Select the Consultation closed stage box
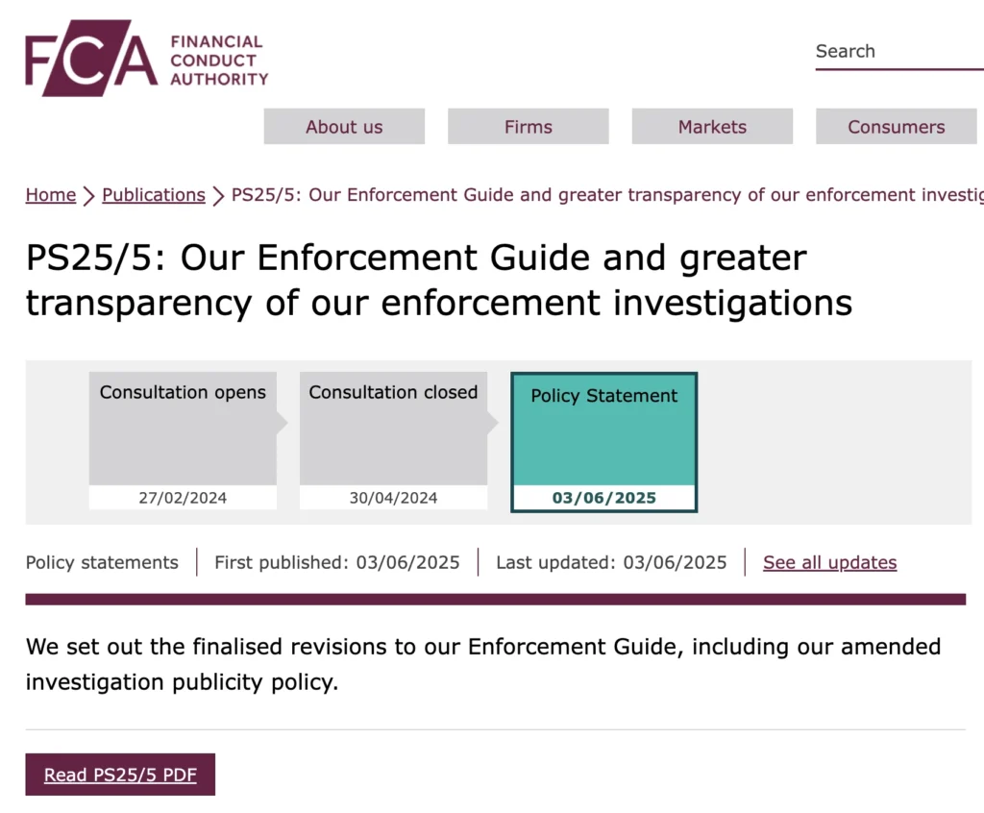 (393, 441)
